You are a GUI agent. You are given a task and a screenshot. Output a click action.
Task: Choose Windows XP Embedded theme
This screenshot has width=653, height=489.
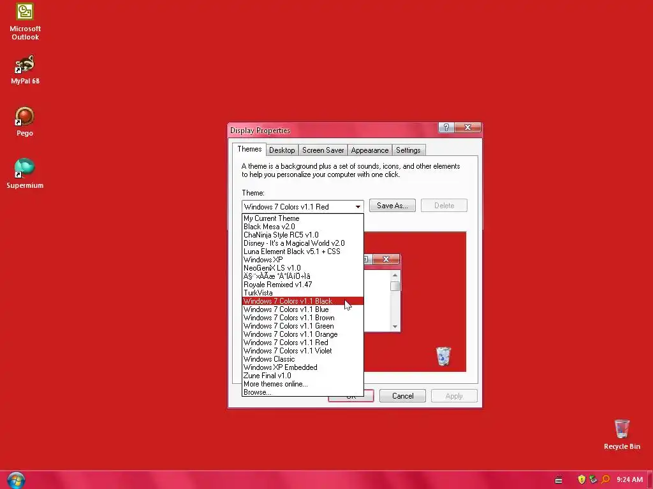pyautogui.click(x=303, y=367)
